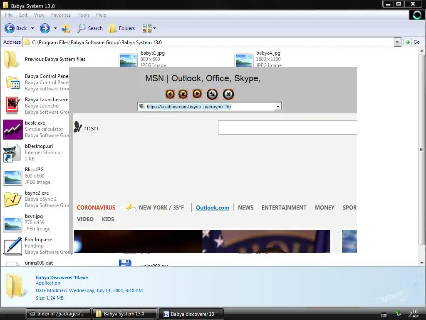Select the bsys.jpg image icon
Screen dimensions: 426x320
point(12,224)
